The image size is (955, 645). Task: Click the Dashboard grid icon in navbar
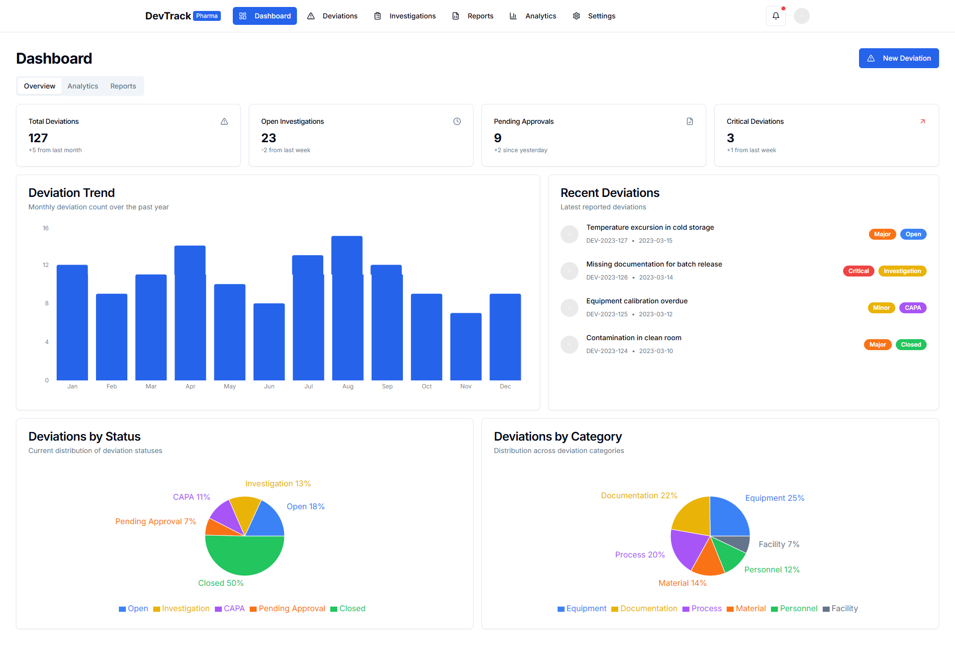(243, 16)
